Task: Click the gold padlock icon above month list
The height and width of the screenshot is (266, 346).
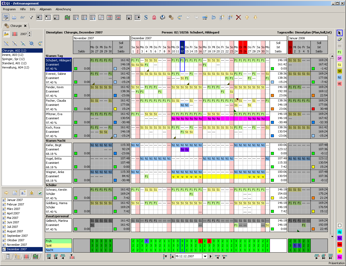Action: pos(32,193)
